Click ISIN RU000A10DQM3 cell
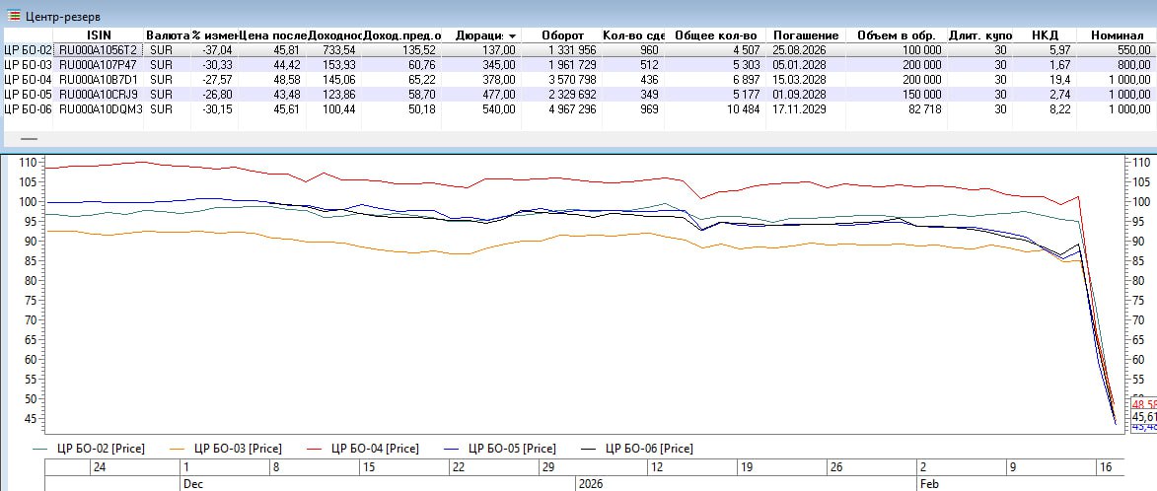 [x=100, y=109]
